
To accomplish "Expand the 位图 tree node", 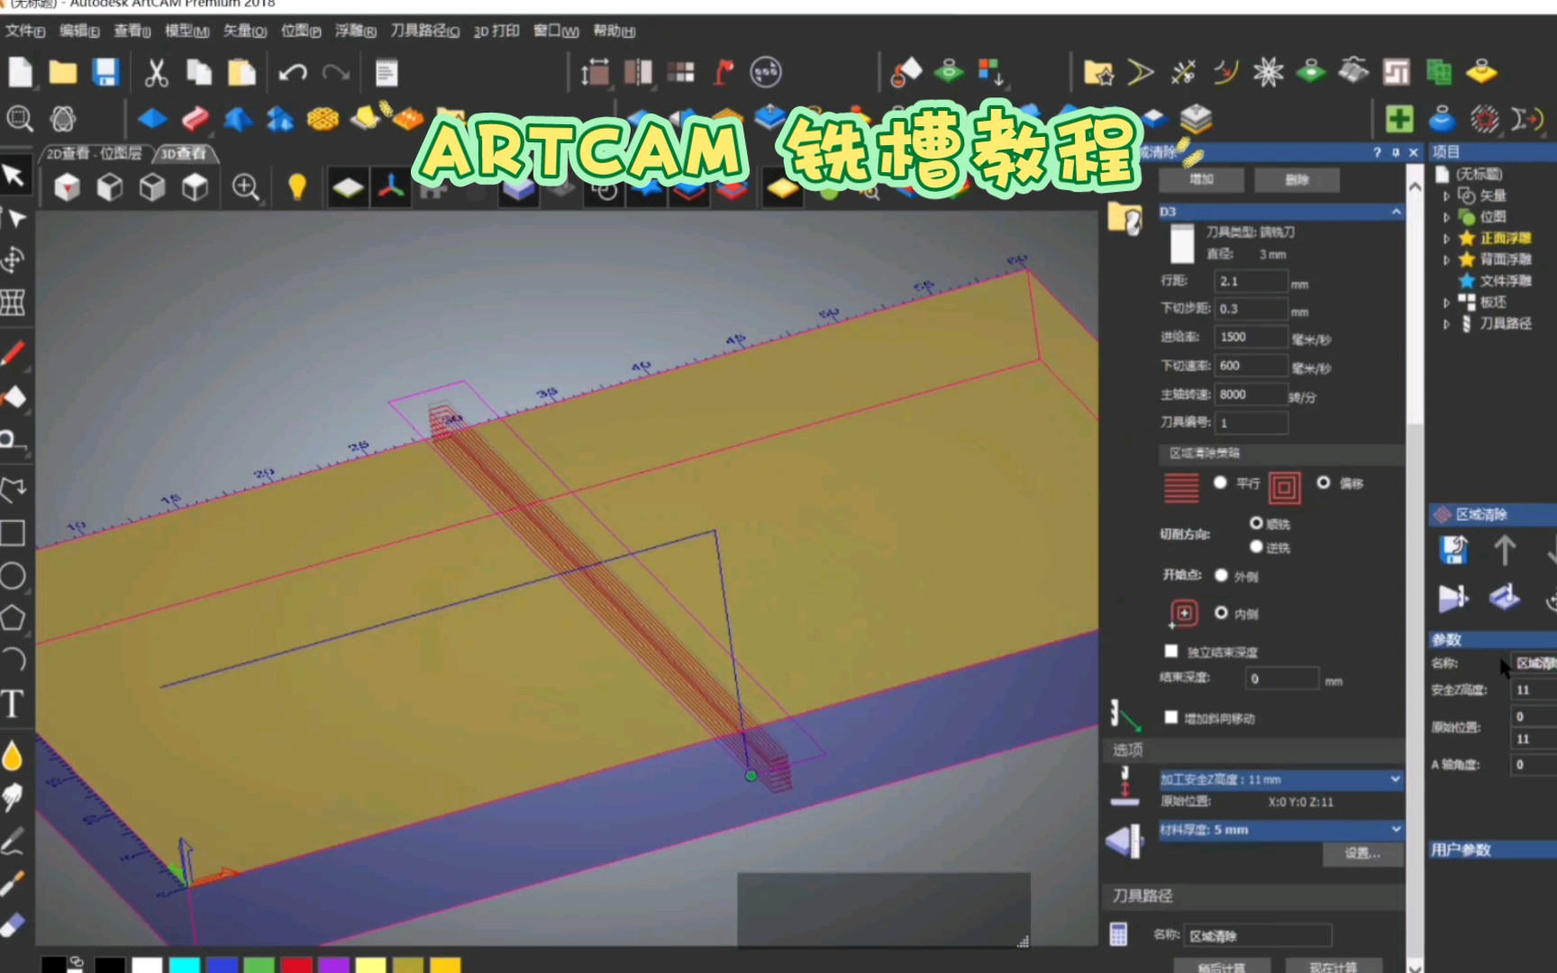I will (x=1446, y=217).
